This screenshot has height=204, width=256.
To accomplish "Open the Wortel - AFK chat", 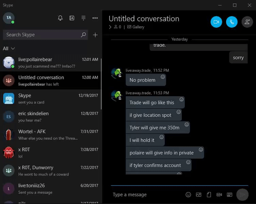I will 51,135.
